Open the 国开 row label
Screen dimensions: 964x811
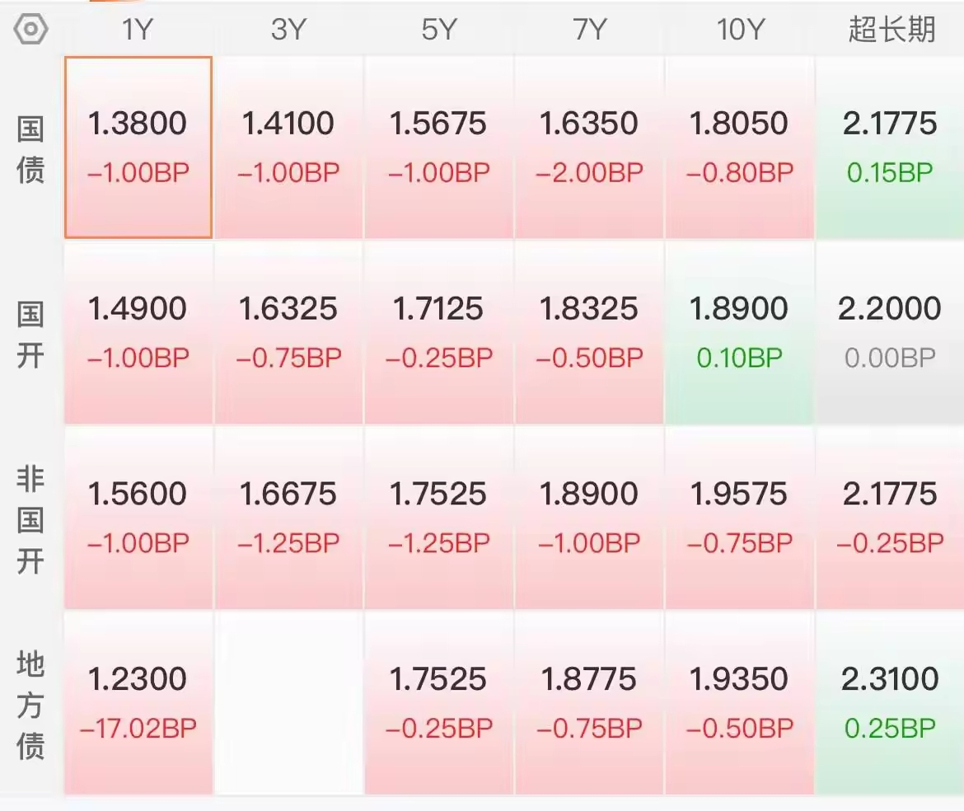pos(30,335)
